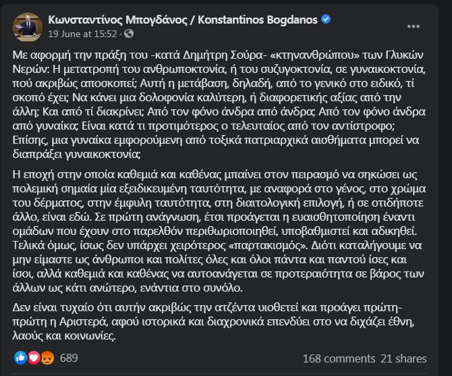Click the first paragraph starting Με αφορμή
This screenshot has height=376, width=452.
point(219,105)
